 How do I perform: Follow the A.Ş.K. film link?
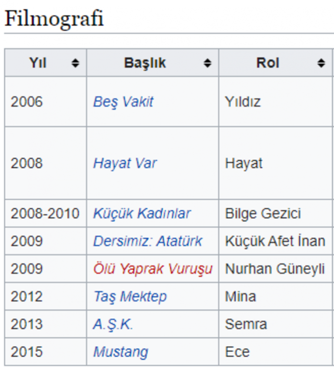pos(113,324)
